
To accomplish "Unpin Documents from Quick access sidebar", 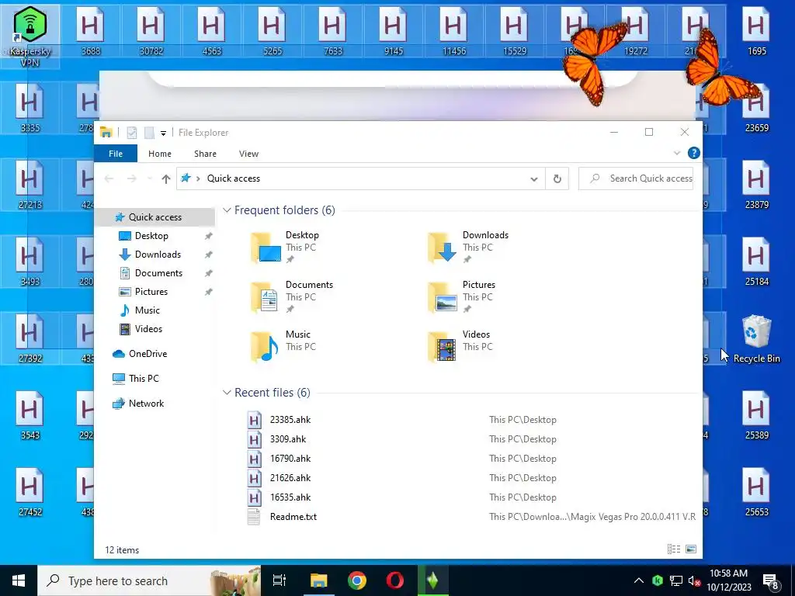I will 208,273.
